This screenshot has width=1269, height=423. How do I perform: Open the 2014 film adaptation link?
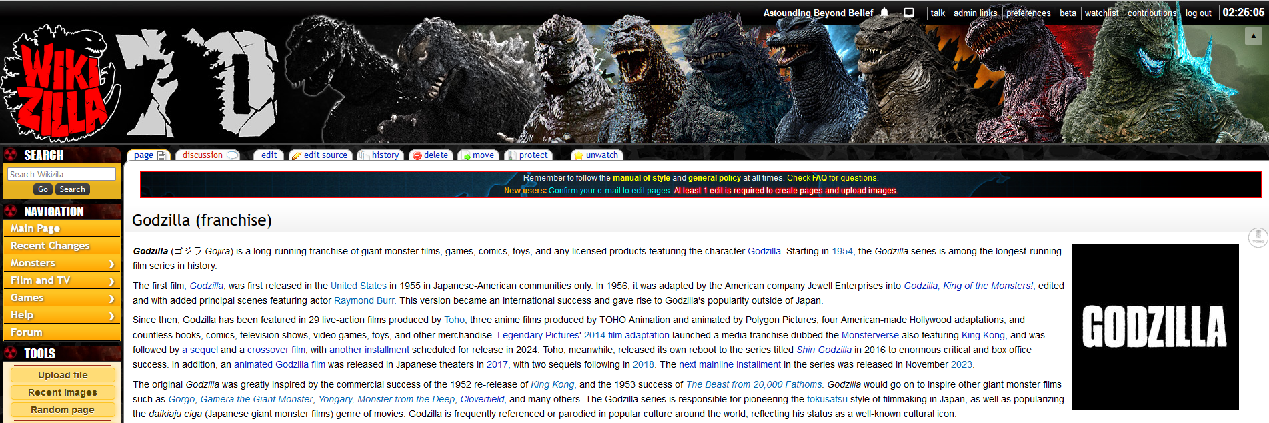tap(627, 335)
